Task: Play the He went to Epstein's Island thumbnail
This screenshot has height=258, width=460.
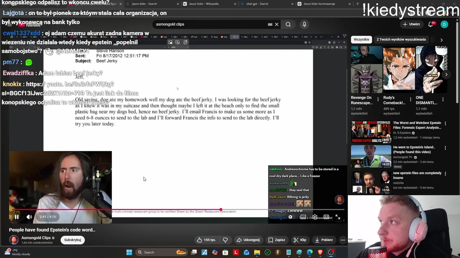Action: pos(371,157)
